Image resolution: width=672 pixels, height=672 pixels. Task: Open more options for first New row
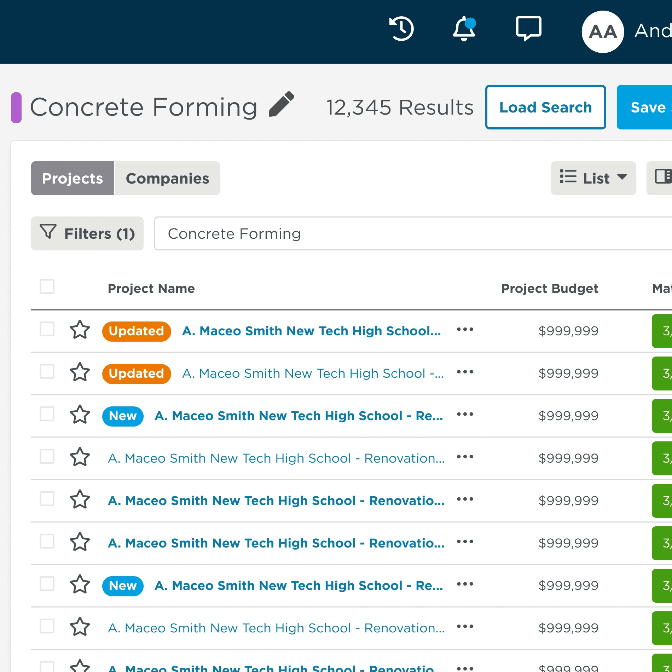coord(465,415)
